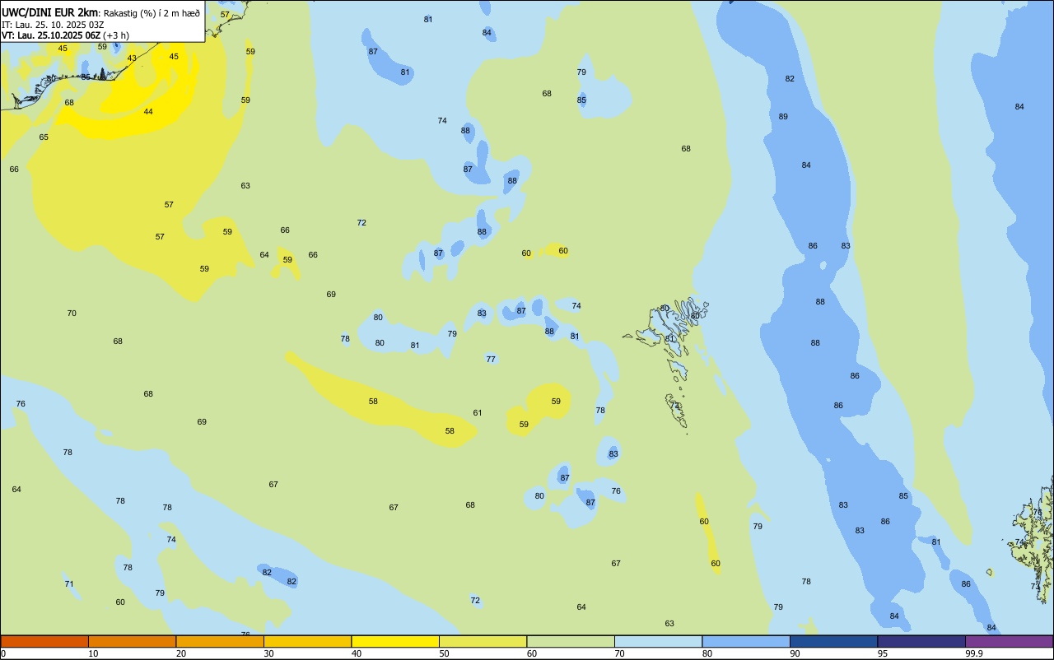The image size is (1054, 660).
Task: Pick the 80–90 medium blue legend swatch
Action: pos(746,641)
